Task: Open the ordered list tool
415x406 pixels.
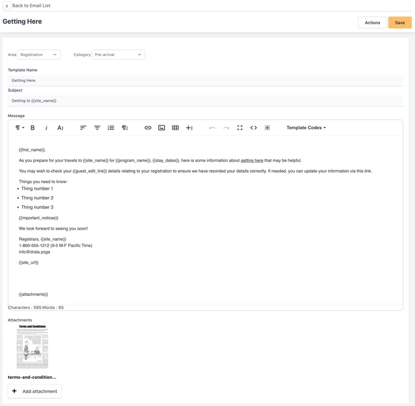Action: pyautogui.click(x=111, y=128)
